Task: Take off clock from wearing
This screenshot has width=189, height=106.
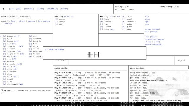Action: [x=123, y=19]
